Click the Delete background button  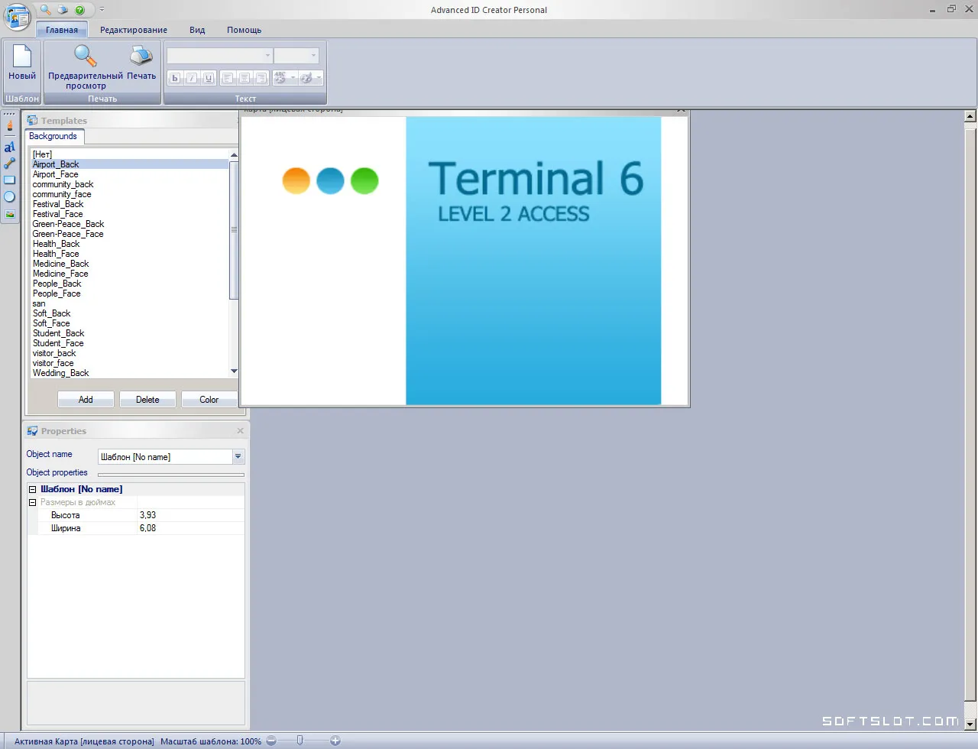[147, 400]
